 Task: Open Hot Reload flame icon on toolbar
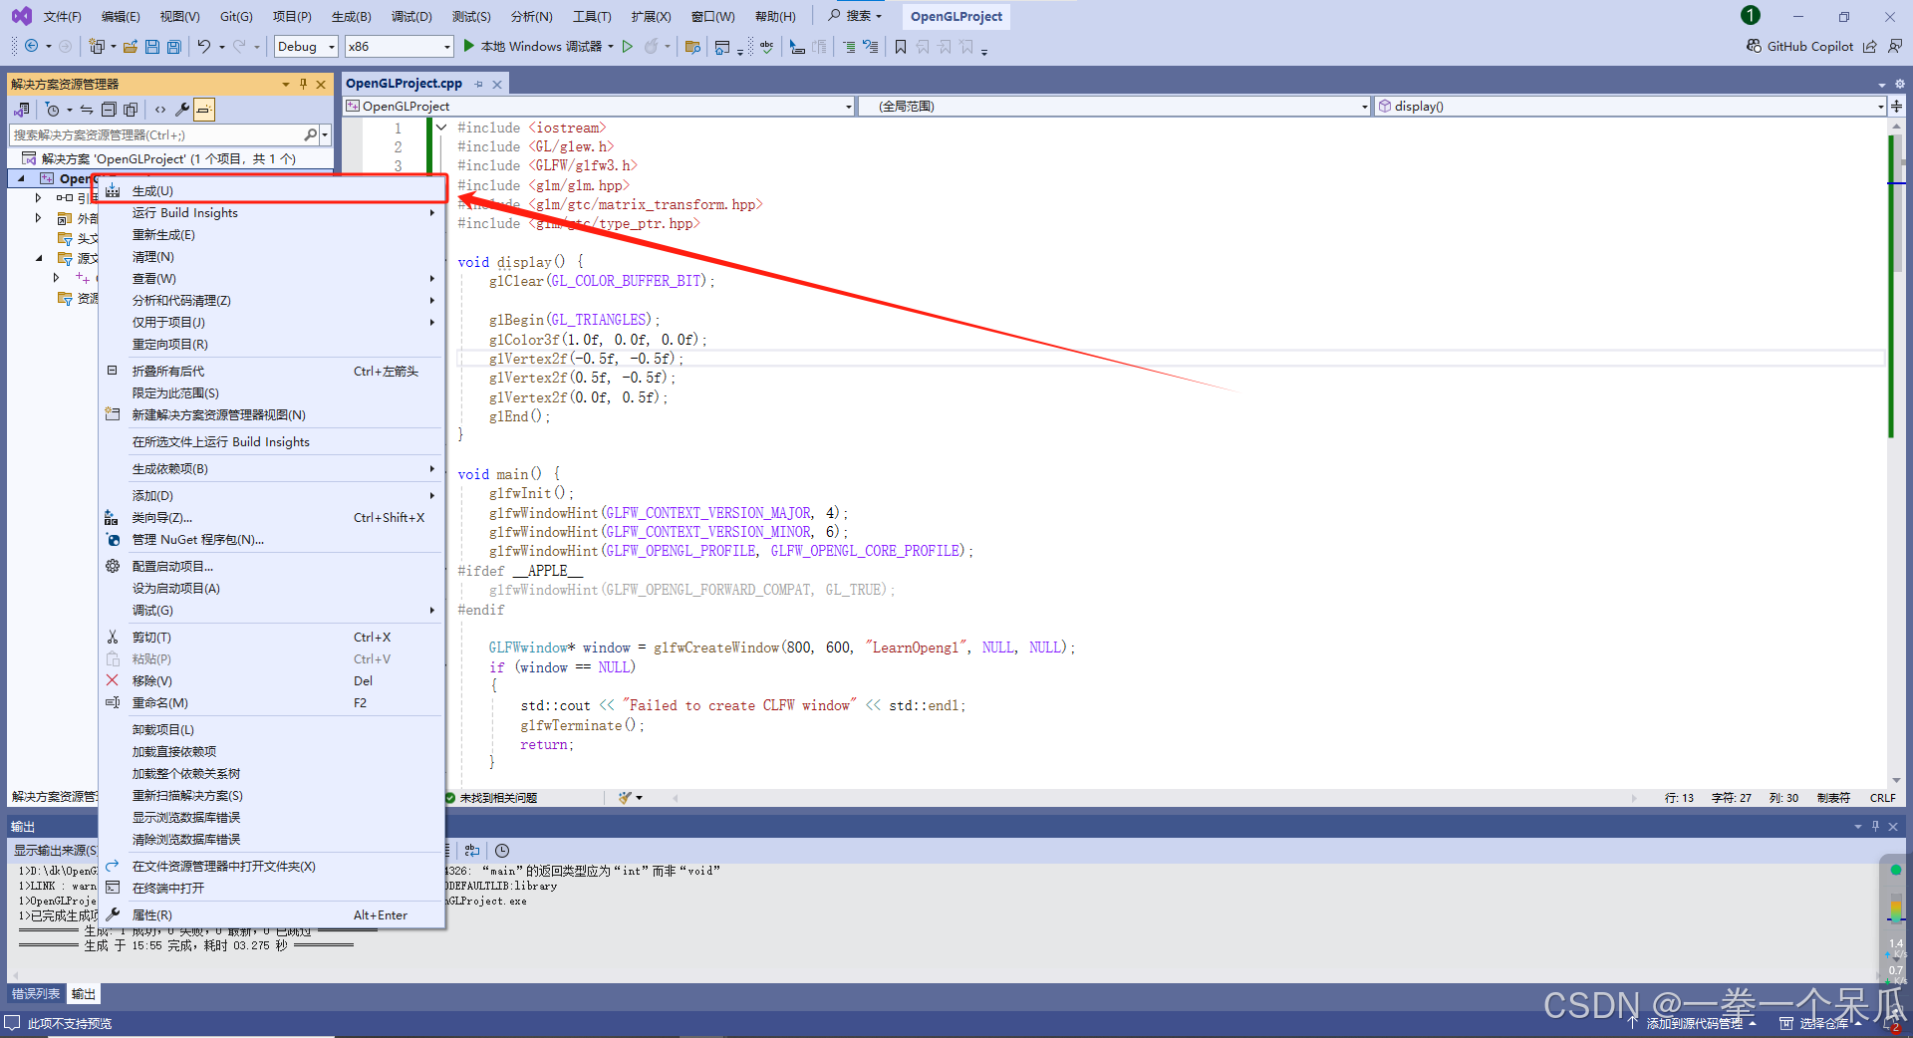[653, 47]
